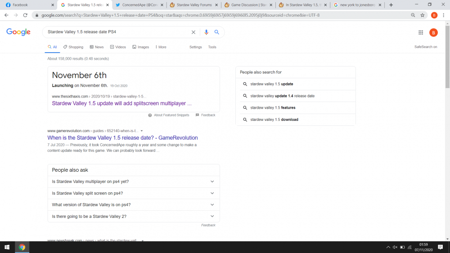Open the Google apps grid
The height and width of the screenshot is (253, 450).
point(421,32)
